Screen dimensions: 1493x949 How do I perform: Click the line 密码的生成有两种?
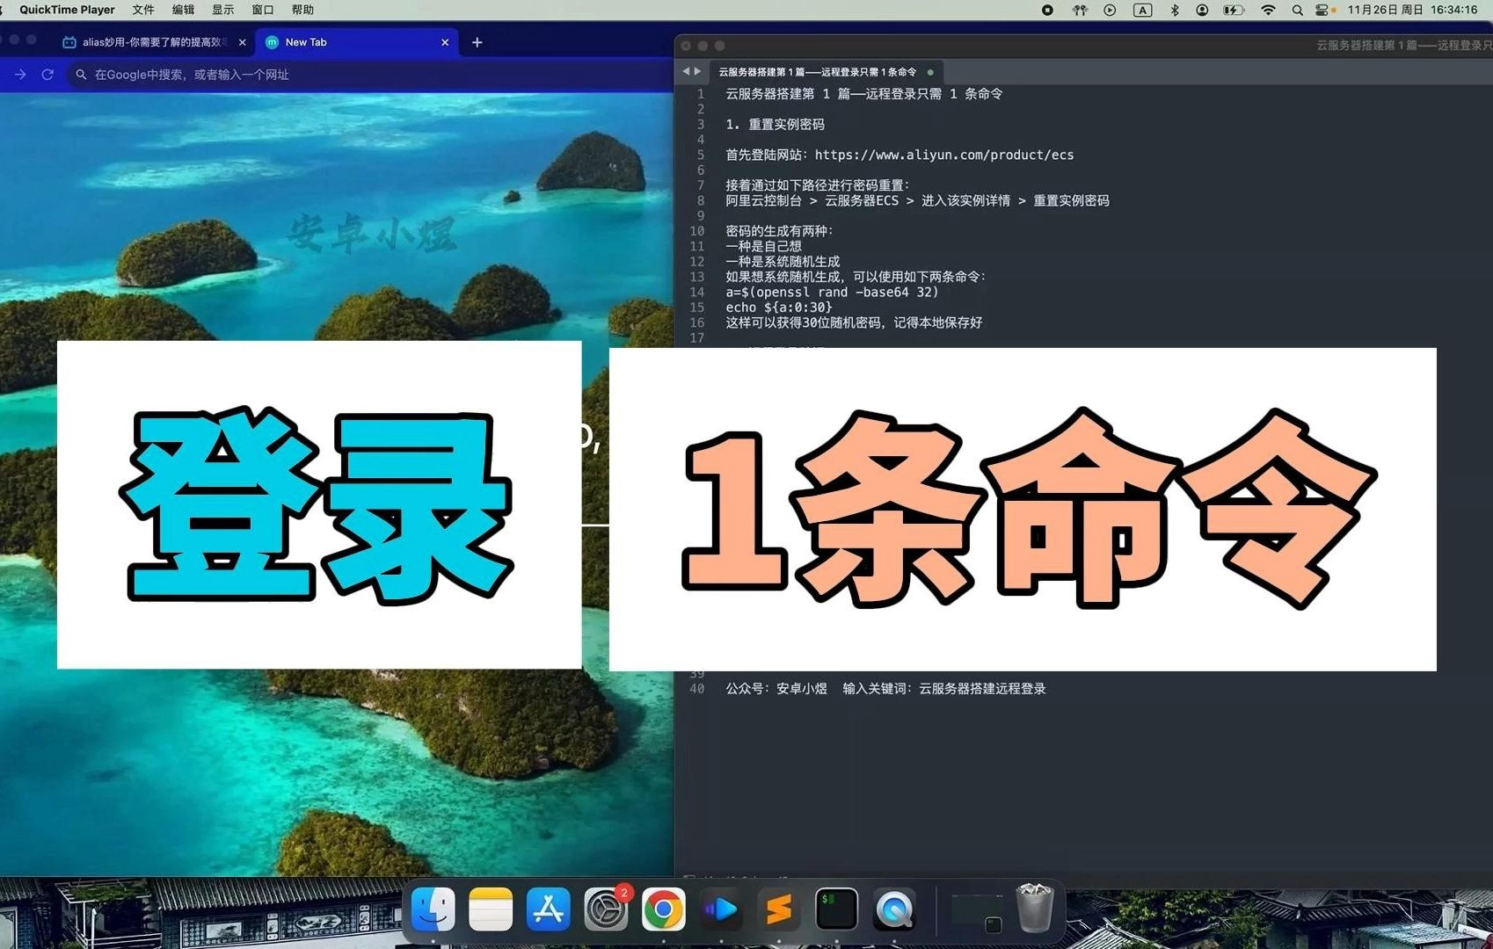[x=778, y=231]
